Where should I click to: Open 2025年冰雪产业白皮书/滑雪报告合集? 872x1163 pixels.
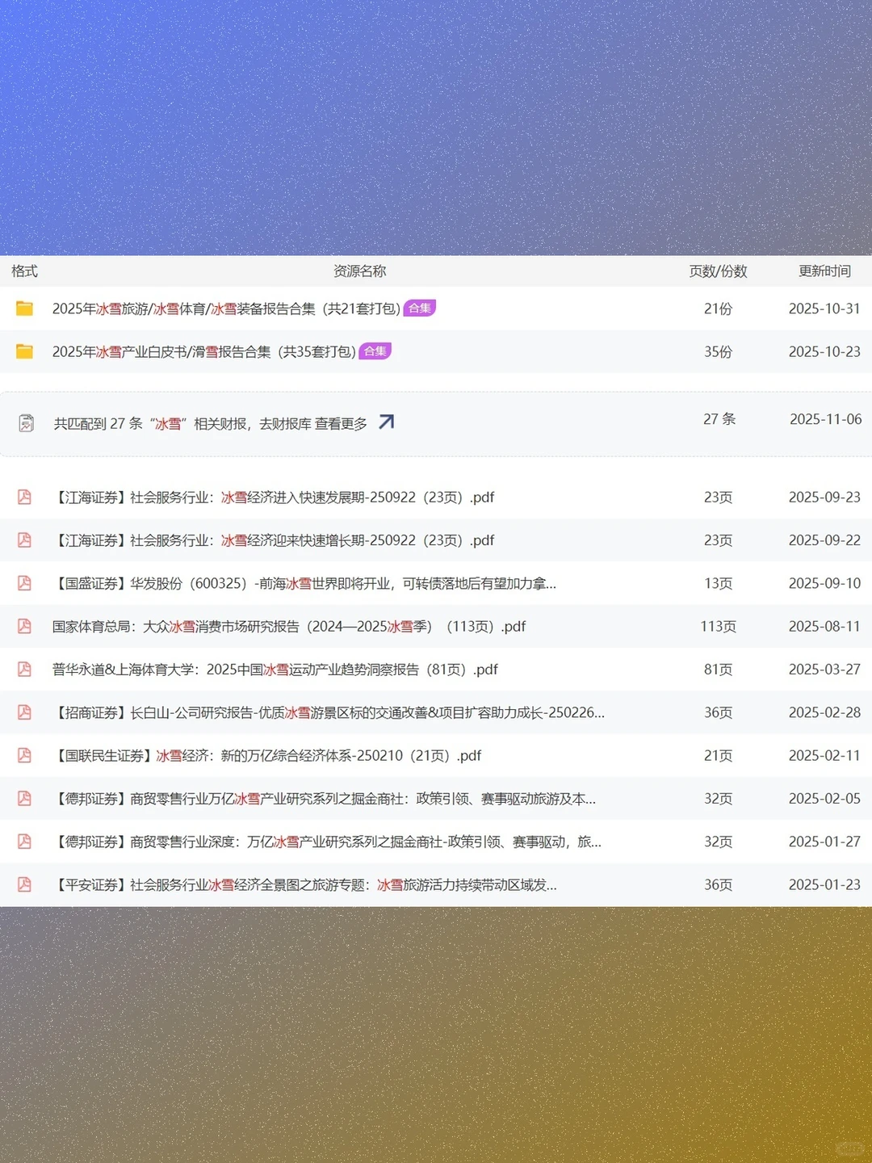pyautogui.click(x=204, y=351)
